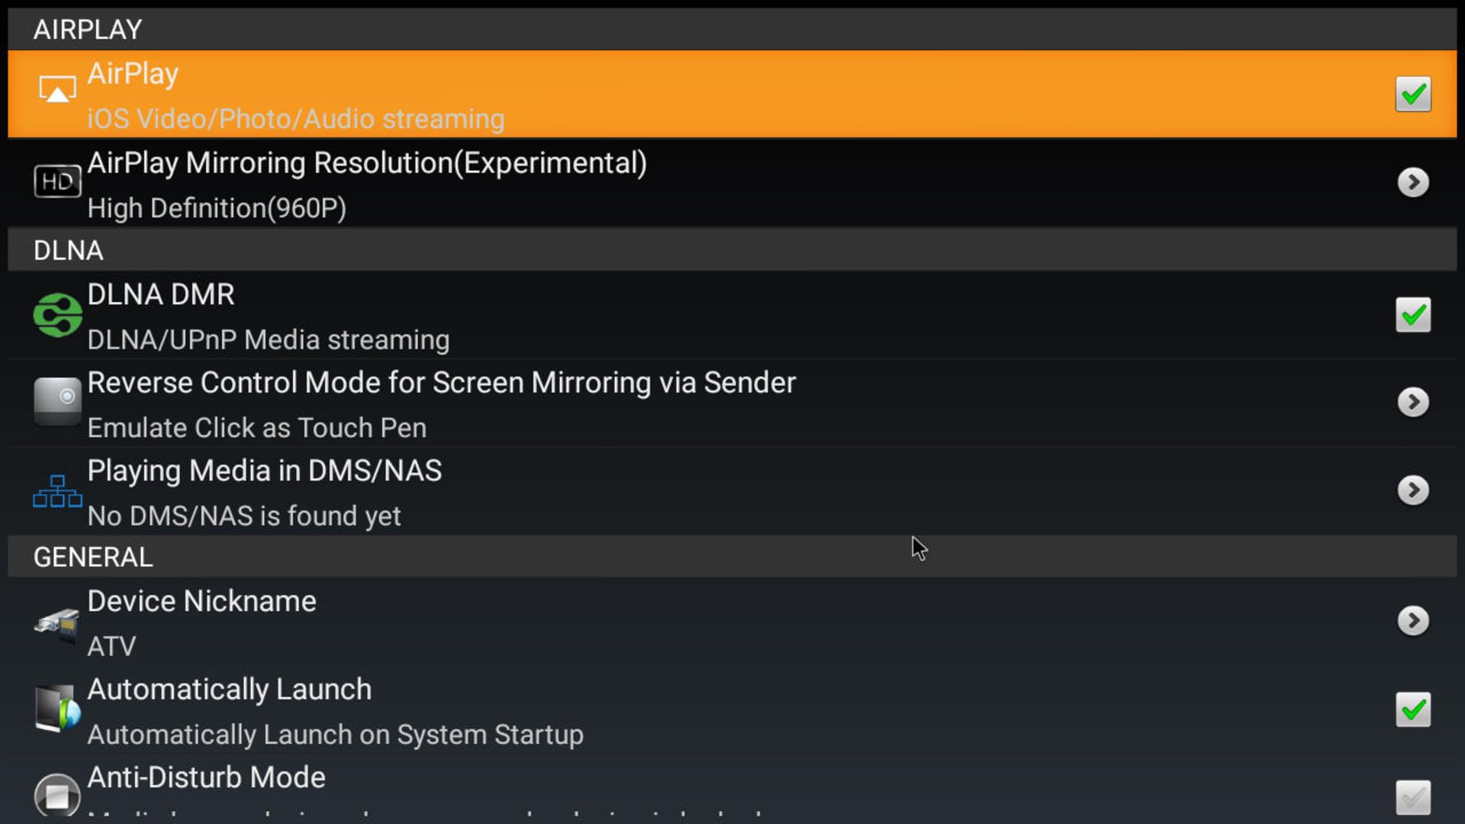Expand the AirPlay Mirroring Resolution options
The width and height of the screenshot is (1465, 824).
tap(1414, 182)
